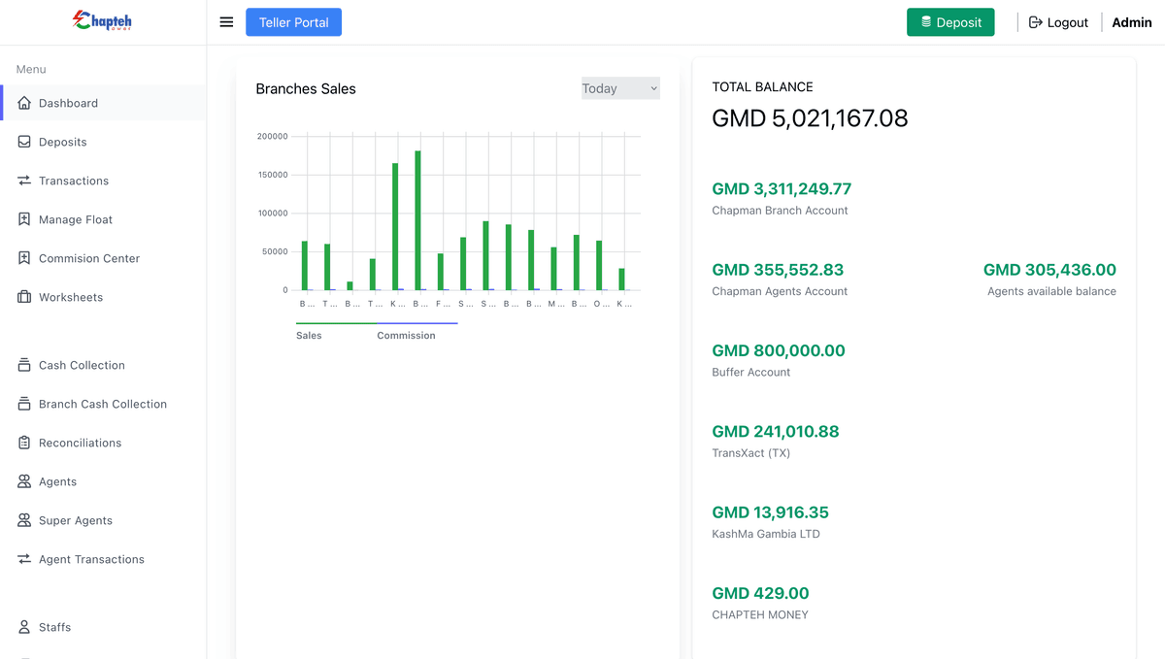The width and height of the screenshot is (1165, 659).
Task: Open Commision Center menu item
Action: click(89, 258)
